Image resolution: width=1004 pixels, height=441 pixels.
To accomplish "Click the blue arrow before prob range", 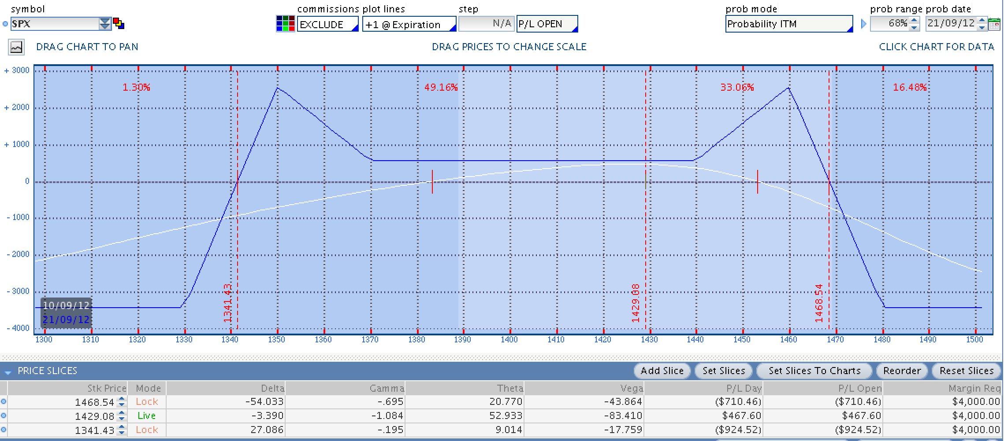I will click(x=863, y=24).
